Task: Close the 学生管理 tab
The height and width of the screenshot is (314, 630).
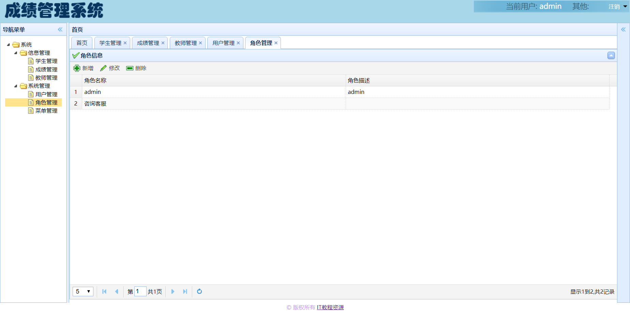Action: [125, 43]
